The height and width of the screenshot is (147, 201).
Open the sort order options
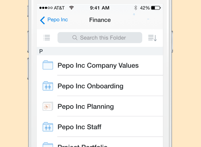[152, 38]
